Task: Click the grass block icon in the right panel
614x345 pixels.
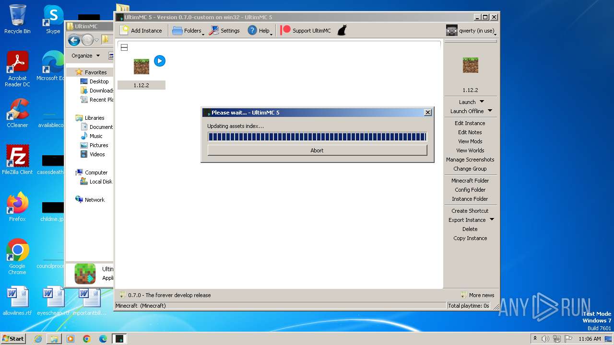Action: coord(470,65)
